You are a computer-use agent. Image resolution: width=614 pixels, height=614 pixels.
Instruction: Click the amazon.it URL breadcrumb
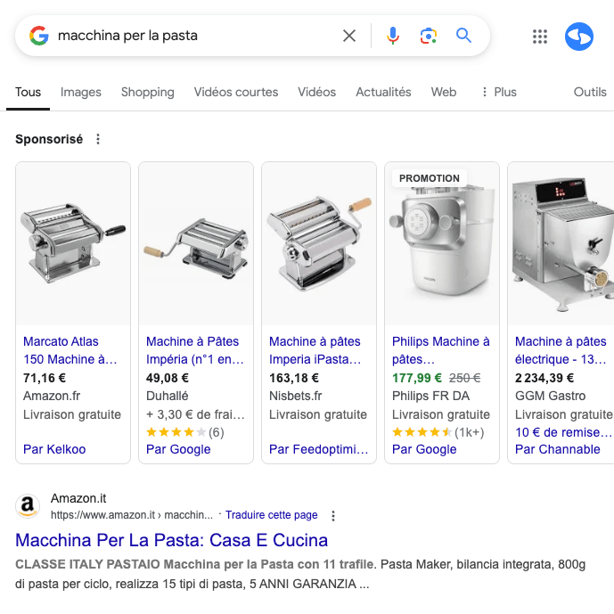[132, 515]
